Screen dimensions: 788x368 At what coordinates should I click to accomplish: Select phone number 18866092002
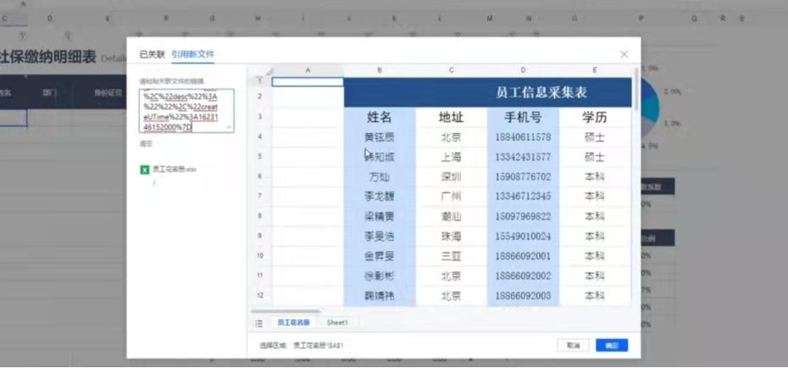(x=523, y=276)
